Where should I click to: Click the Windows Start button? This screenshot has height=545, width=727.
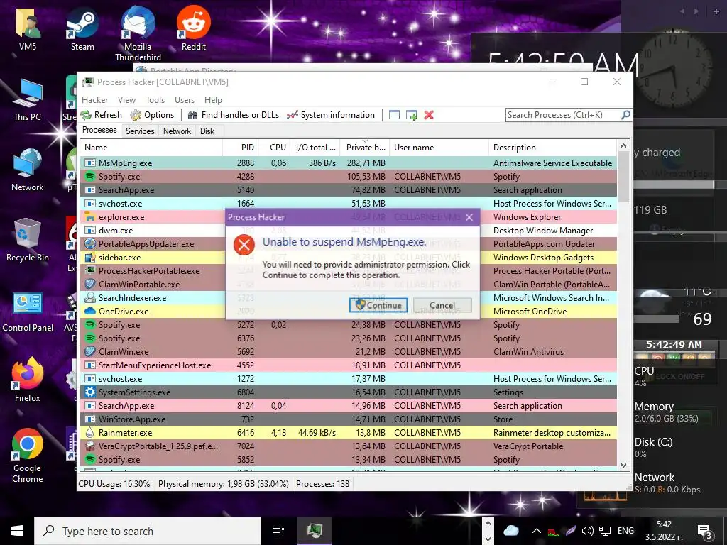17,531
